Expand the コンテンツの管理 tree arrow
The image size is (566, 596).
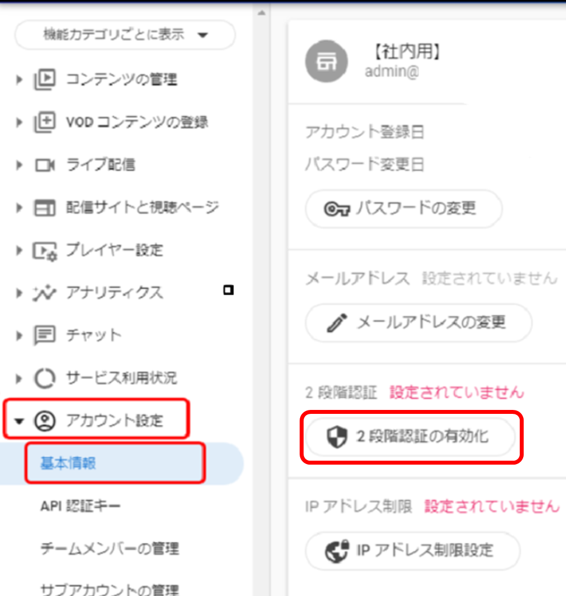(20, 80)
